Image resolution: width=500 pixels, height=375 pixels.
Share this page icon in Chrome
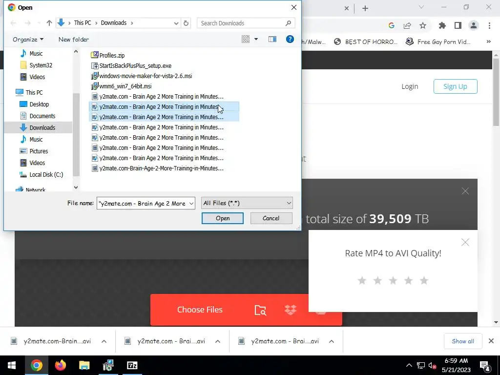click(x=407, y=25)
